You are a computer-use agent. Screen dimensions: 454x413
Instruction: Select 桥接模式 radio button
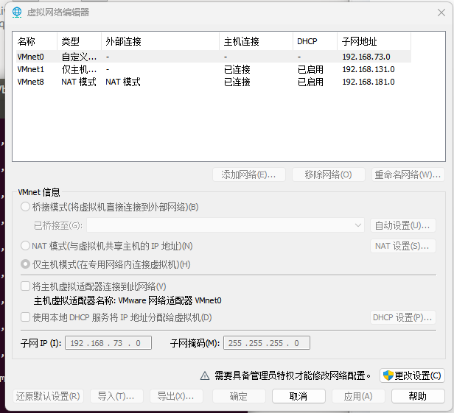26,207
